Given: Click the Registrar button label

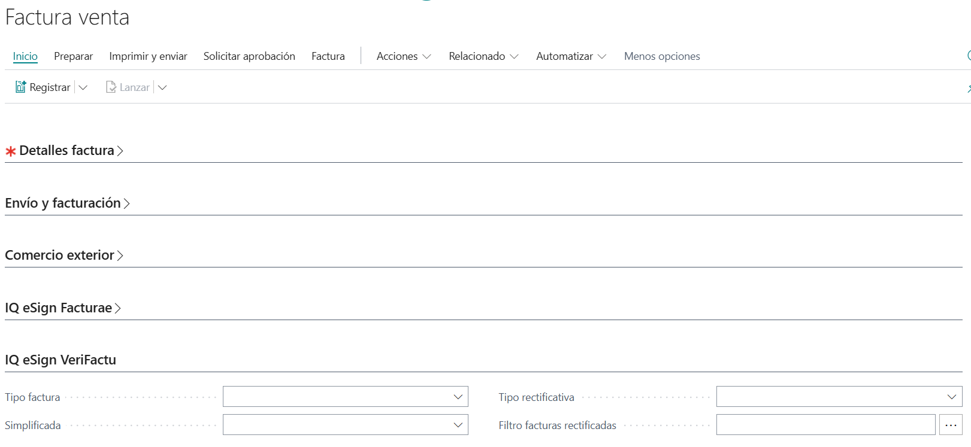Looking at the screenshot, I should tap(50, 87).
